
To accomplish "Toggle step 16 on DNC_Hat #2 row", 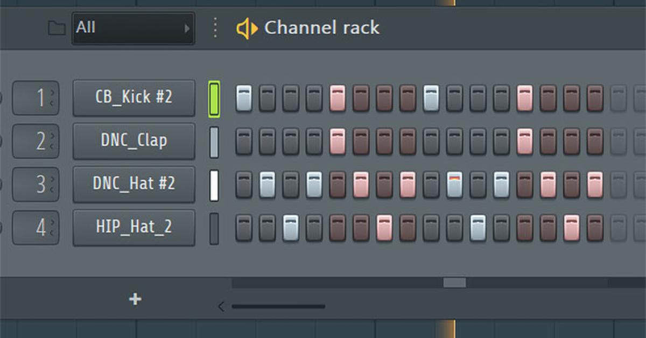I will (595, 184).
